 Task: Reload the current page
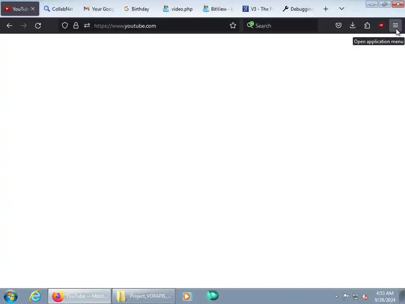pos(38,26)
